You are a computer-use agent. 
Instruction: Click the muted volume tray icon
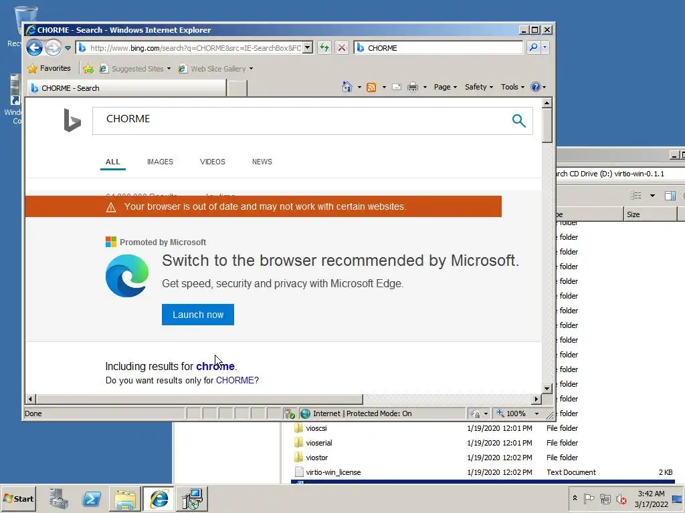click(621, 498)
